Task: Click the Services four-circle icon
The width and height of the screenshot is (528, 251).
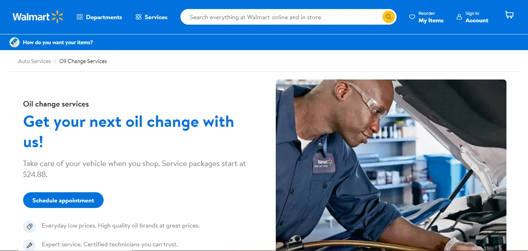Action: 138,17
